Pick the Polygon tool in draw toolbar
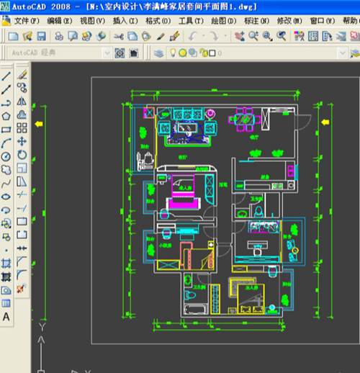 6,117
